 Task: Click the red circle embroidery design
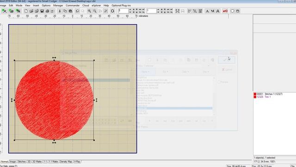pos(55,100)
